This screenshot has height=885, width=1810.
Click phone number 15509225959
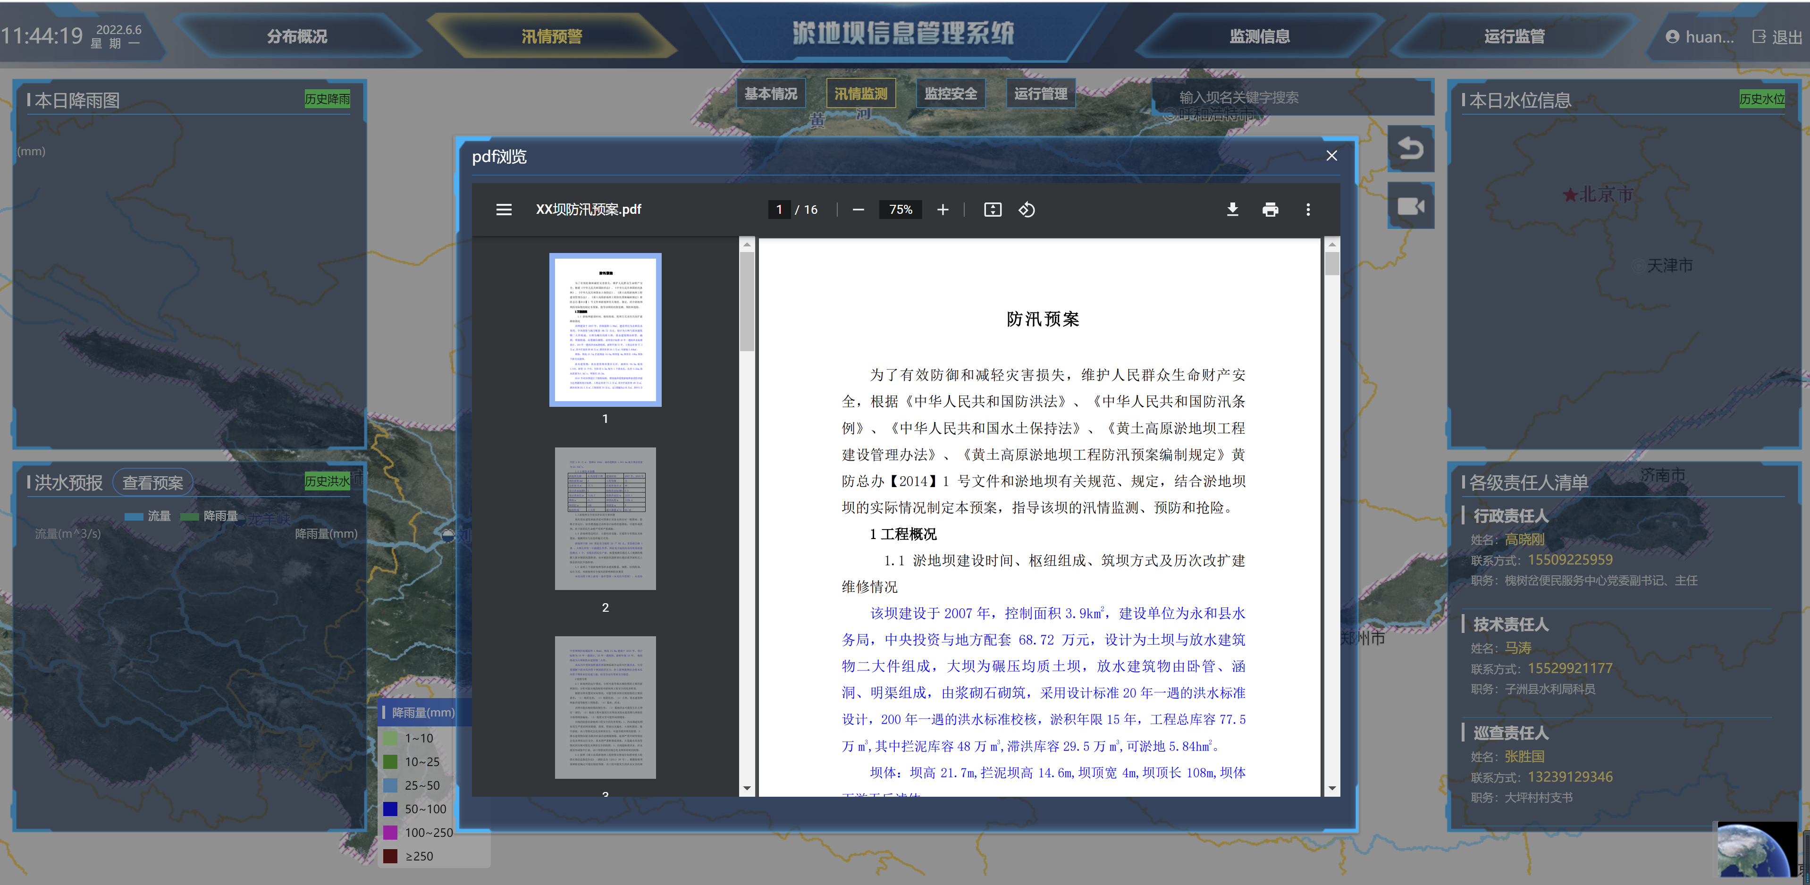tap(1570, 559)
